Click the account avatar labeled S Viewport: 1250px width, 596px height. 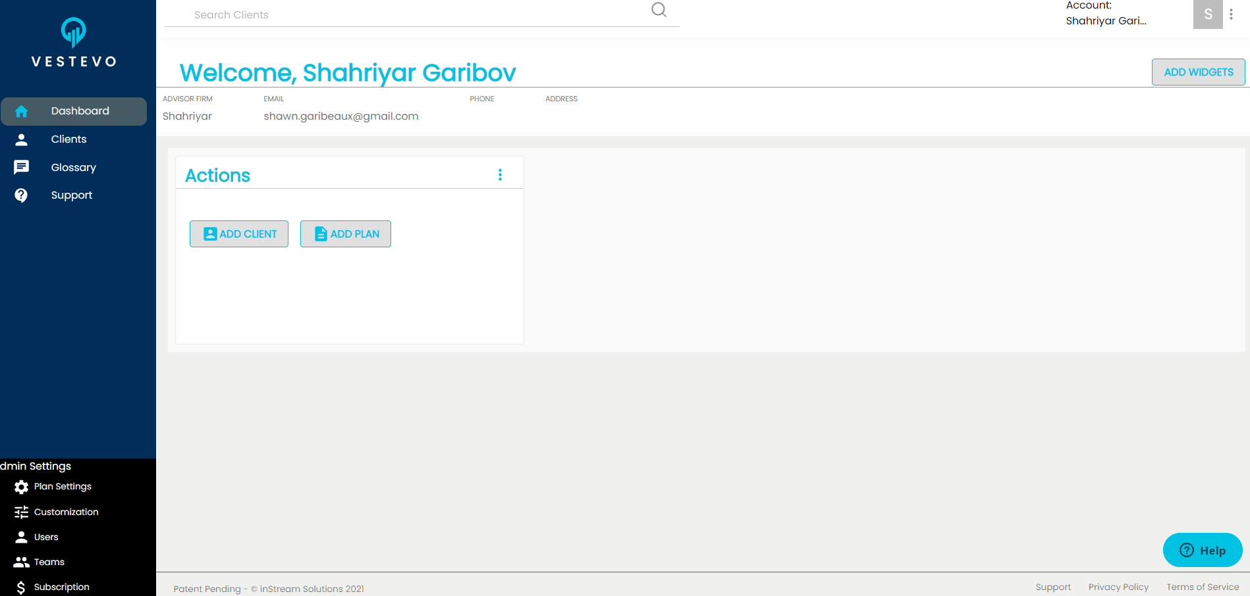1207,13
